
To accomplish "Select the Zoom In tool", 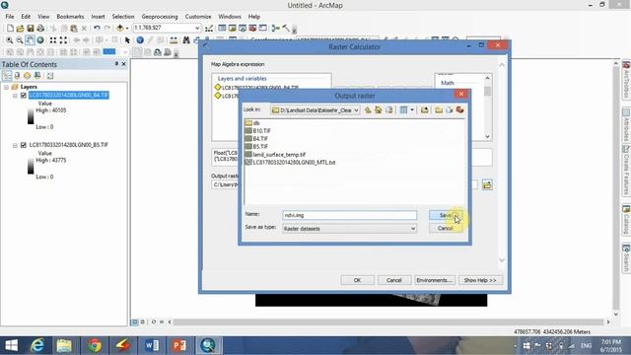I will click(9, 40).
